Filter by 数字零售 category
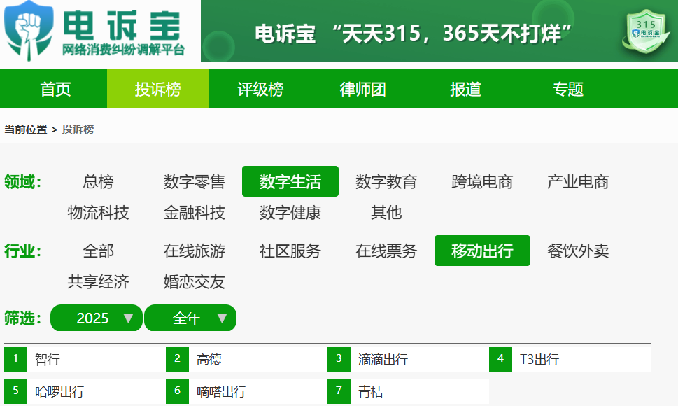Viewport: 678px width, 406px height. click(x=193, y=181)
